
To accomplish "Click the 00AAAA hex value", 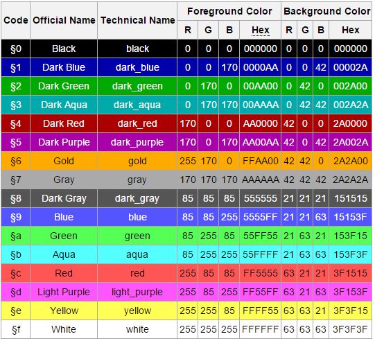I will click(x=261, y=105).
